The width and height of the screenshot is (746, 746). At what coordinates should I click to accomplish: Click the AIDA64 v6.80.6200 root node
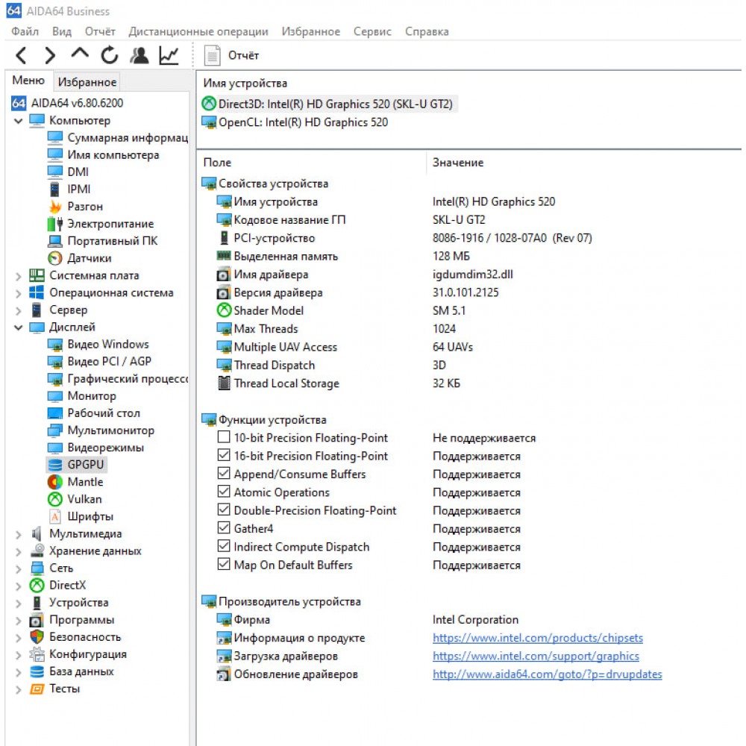pos(68,103)
